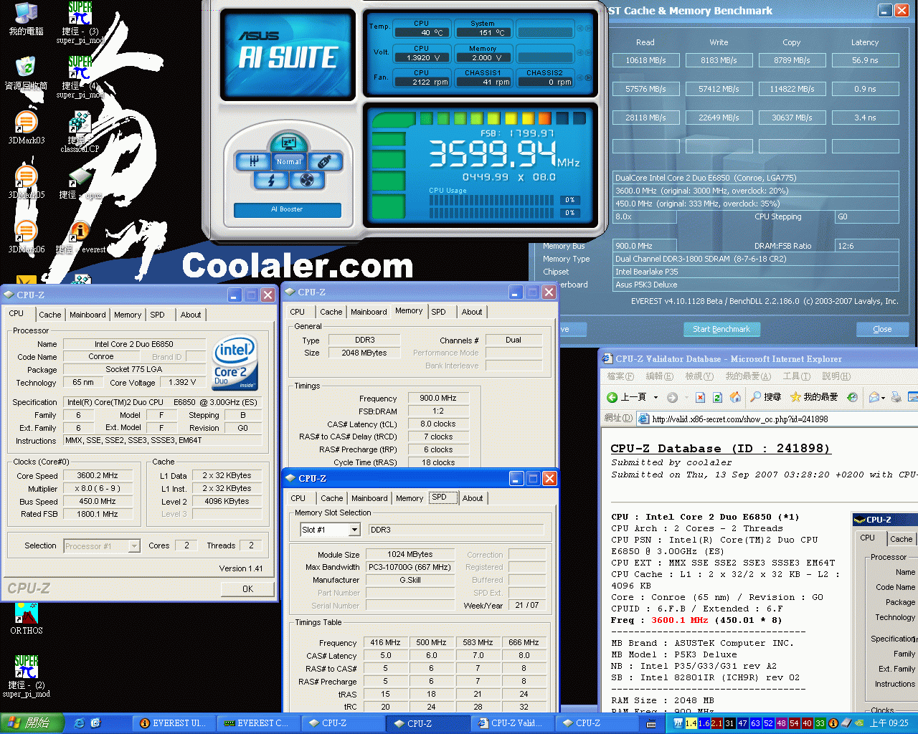This screenshot has height=734, width=918.
Task: Switch to the CPU tab in CPU-Z SPD window
Action: point(298,498)
